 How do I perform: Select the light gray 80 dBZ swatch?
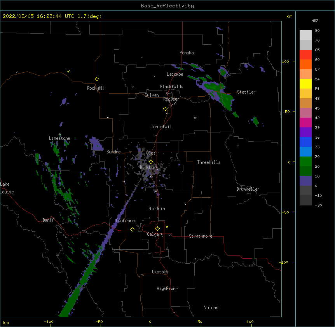(305, 35)
